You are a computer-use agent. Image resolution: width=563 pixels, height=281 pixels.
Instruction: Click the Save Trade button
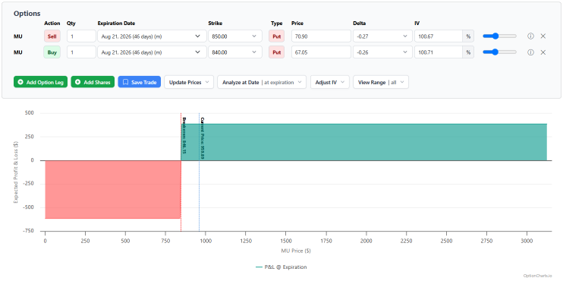(140, 82)
